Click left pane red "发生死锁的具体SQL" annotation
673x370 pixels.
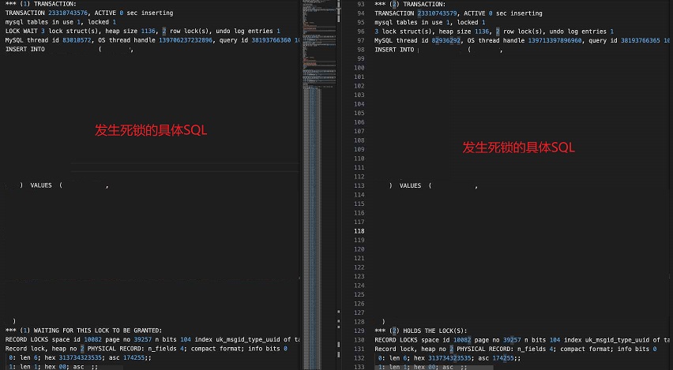pos(150,131)
